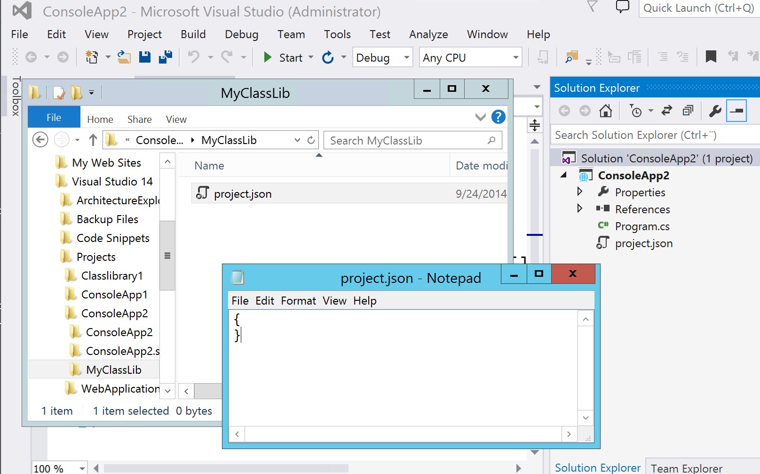
Task: Click the Explorer address refresh icon
Action: pos(311,140)
